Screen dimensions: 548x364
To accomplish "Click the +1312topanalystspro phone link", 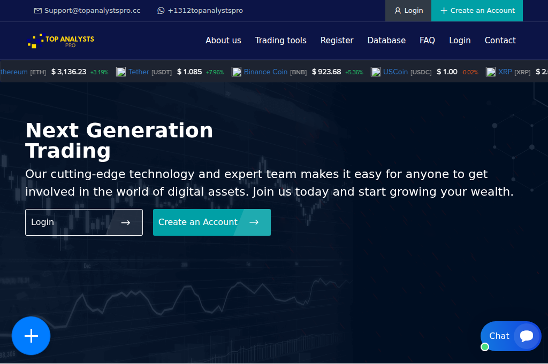I will coord(205,10).
